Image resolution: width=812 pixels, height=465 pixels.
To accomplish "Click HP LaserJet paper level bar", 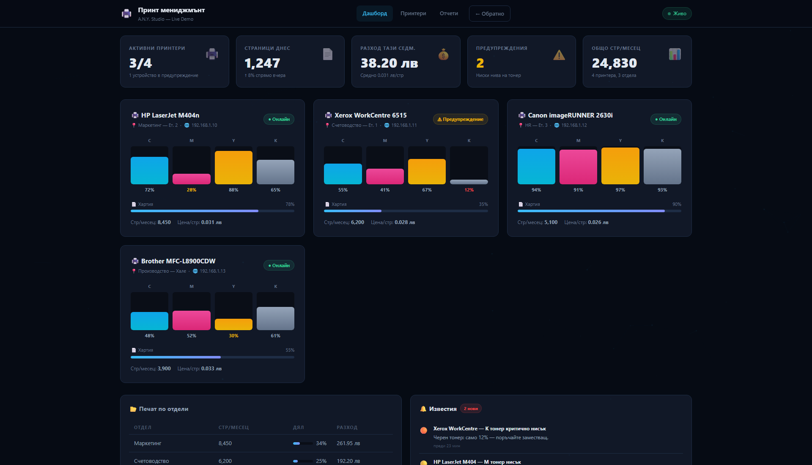I will (x=212, y=211).
